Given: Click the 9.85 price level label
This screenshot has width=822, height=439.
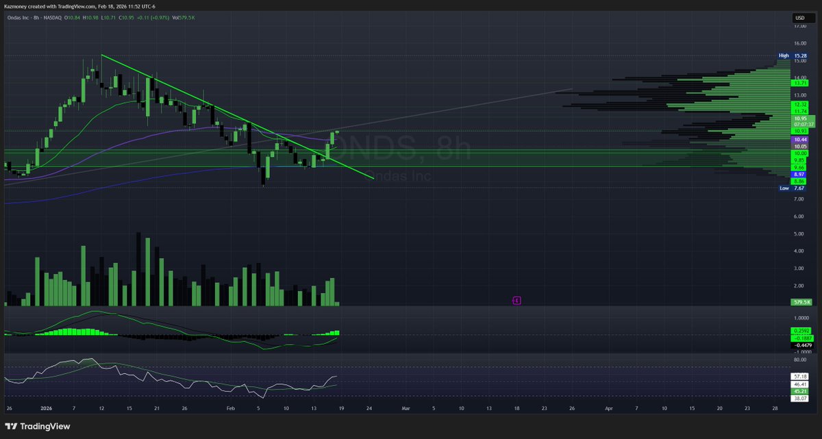Looking at the screenshot, I should click(798, 160).
